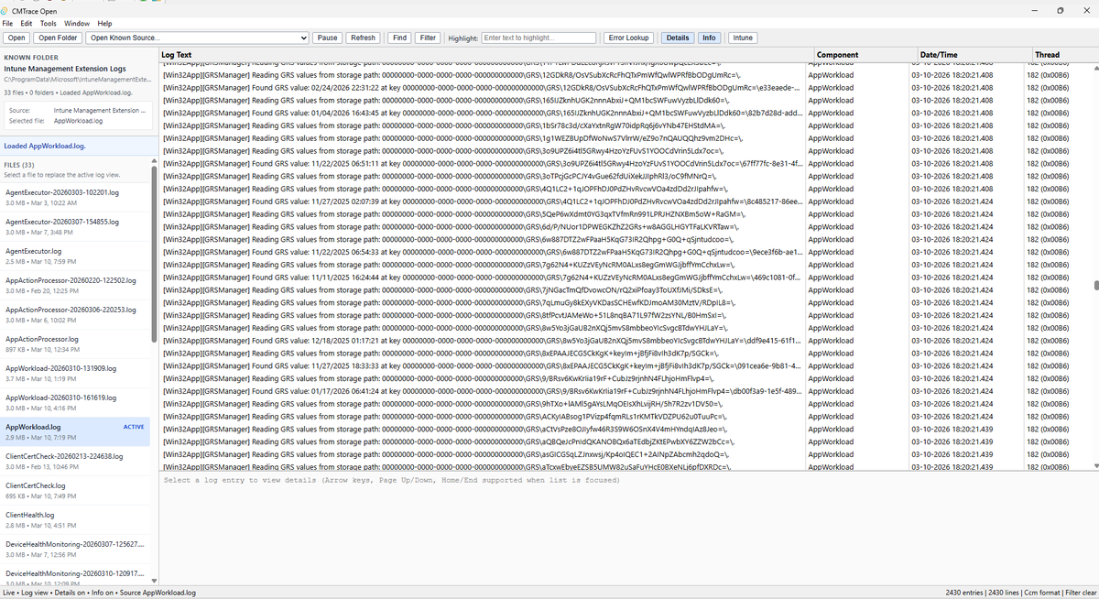
Task: Select ClientCertCheck.log file
Action: [75, 490]
